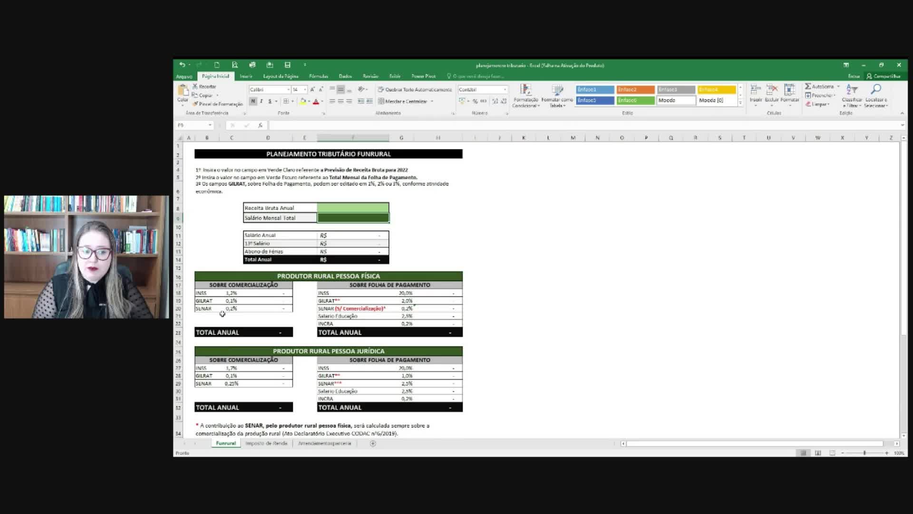Open the Contábil number format dropdown
Image resolution: width=913 pixels, height=514 pixels.
point(505,89)
